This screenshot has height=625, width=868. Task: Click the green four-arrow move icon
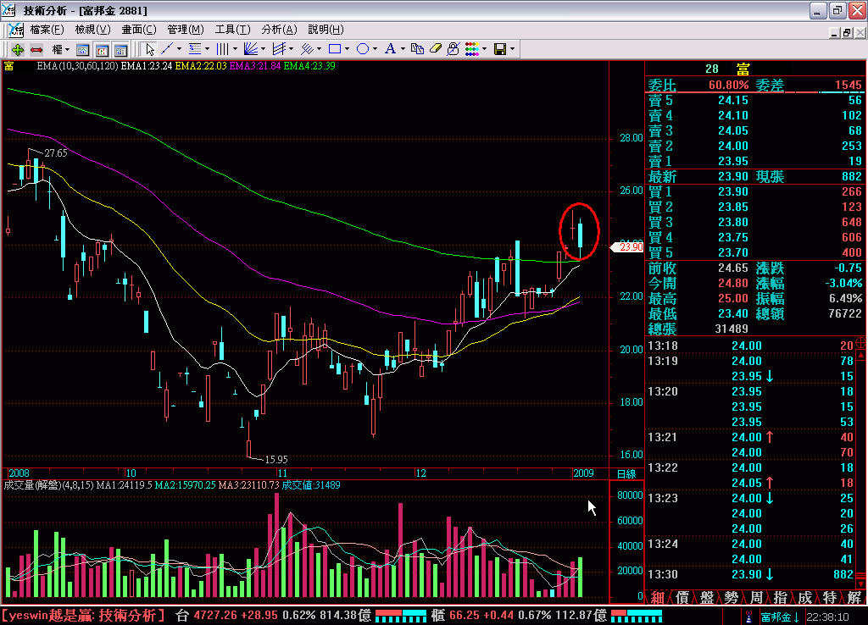click(17, 50)
